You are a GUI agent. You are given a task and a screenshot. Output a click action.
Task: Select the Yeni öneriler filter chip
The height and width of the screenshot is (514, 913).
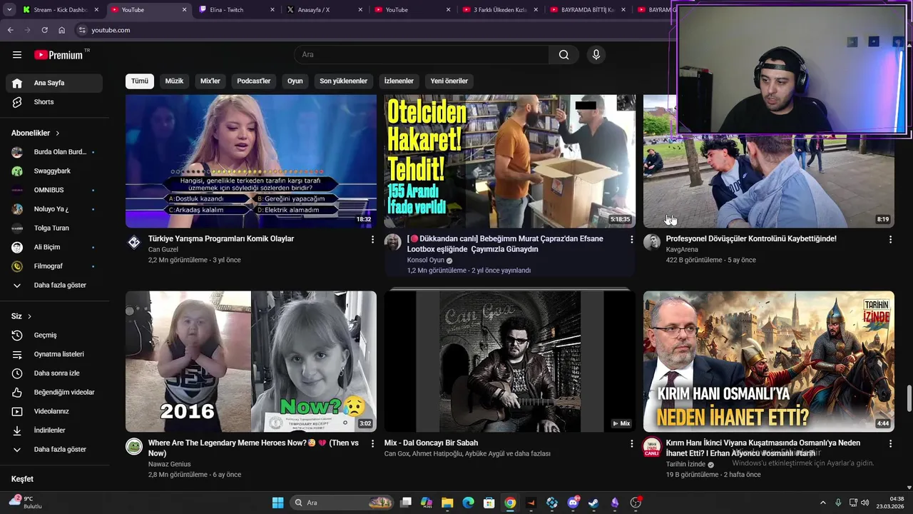(449, 81)
